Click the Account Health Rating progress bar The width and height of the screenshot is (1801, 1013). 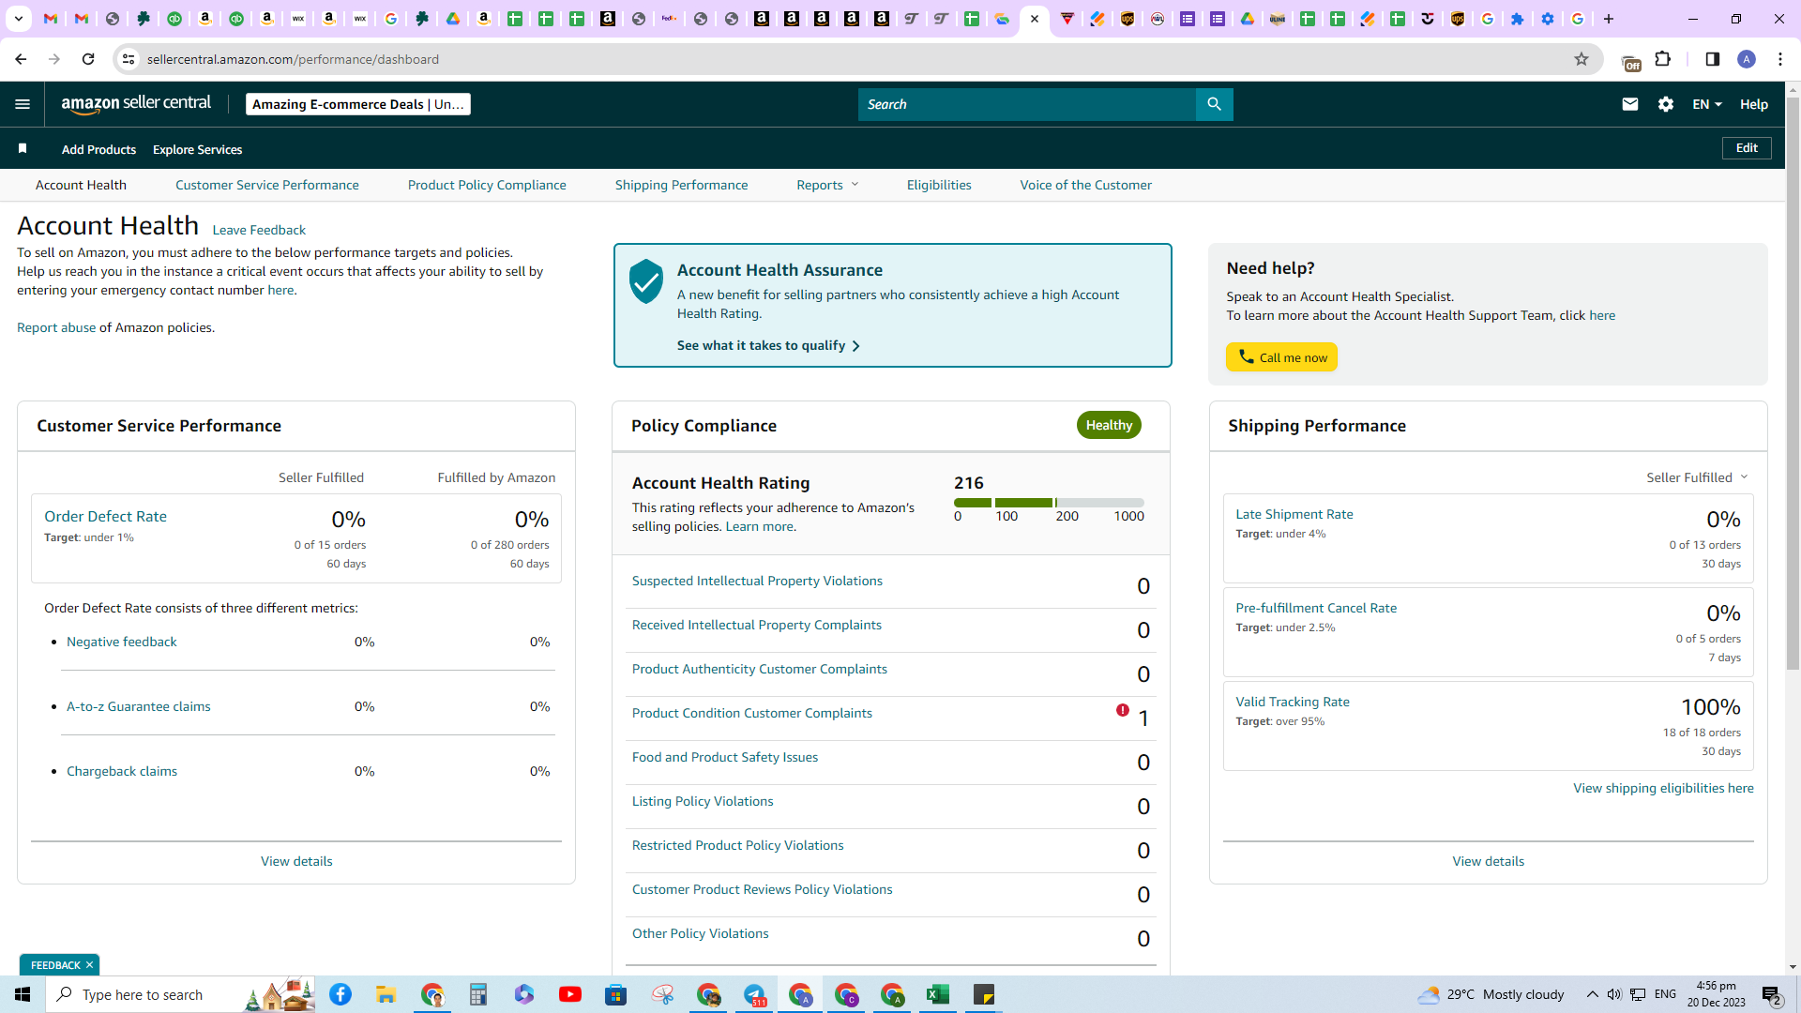point(1049,503)
